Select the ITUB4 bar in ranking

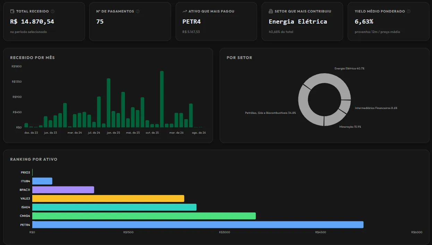point(42,181)
